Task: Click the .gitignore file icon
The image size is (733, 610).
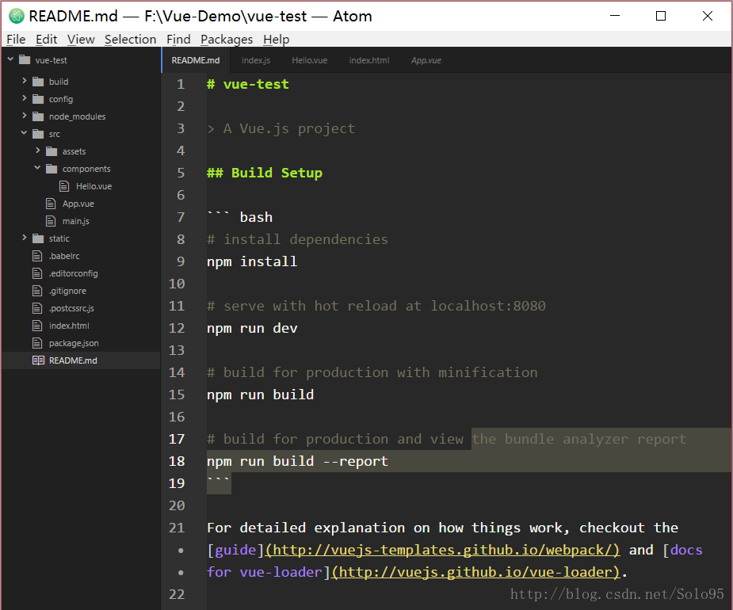Action: (x=37, y=291)
